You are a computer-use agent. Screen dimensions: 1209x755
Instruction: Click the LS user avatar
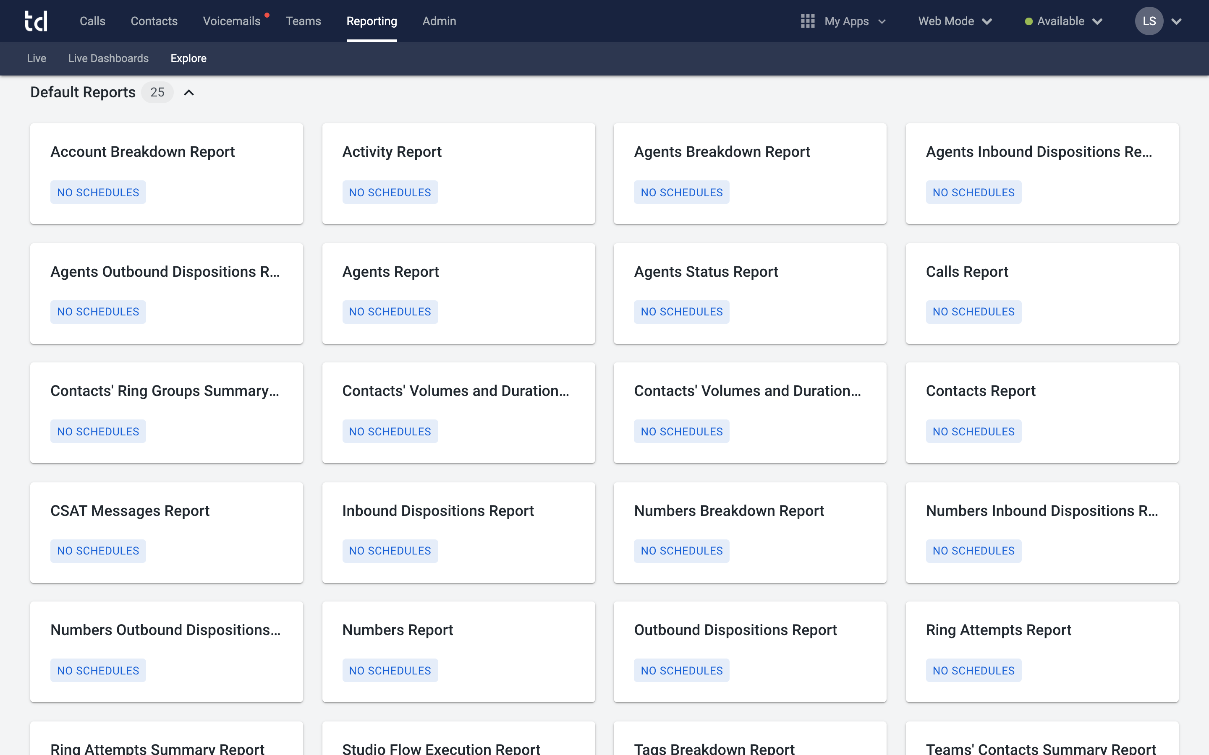click(x=1149, y=21)
